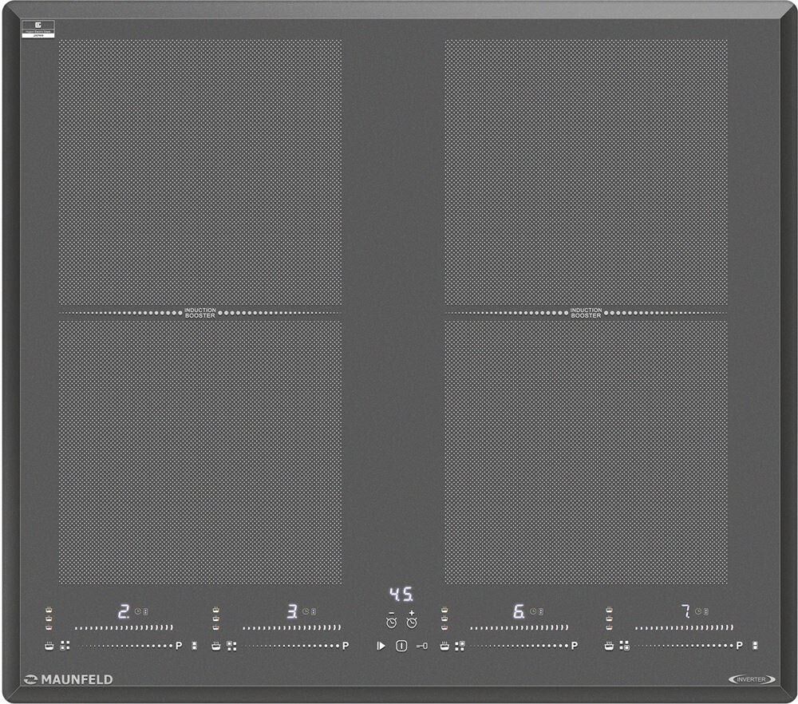Tap the keep-warm pot icon for zone 6

click(x=444, y=645)
